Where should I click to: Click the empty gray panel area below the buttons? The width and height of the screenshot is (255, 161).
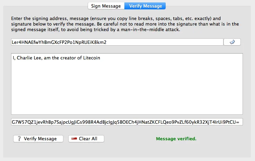pos(127,150)
